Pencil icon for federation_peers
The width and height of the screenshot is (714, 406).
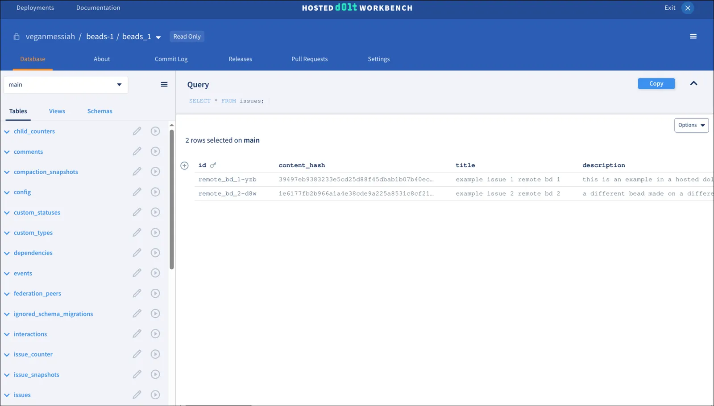tap(137, 293)
